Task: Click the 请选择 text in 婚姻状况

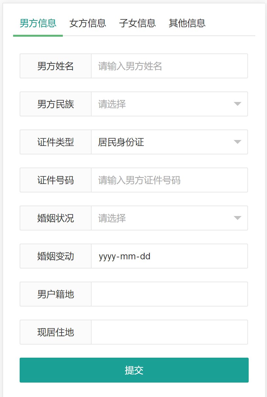Action: tap(112, 218)
